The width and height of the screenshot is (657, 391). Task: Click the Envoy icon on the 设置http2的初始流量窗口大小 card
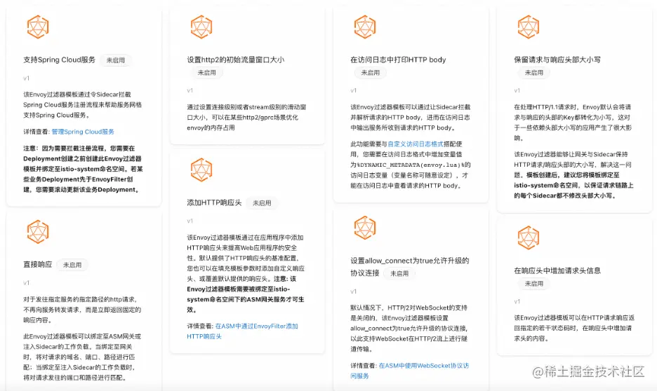(x=201, y=27)
